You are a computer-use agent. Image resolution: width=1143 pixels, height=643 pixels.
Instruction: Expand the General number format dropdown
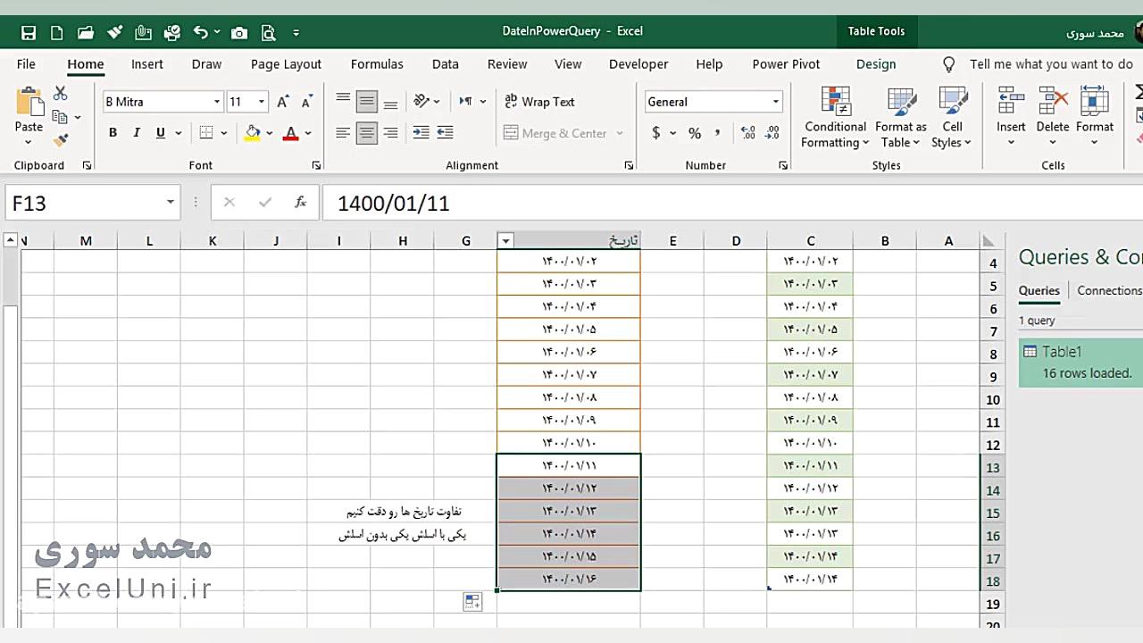775,102
